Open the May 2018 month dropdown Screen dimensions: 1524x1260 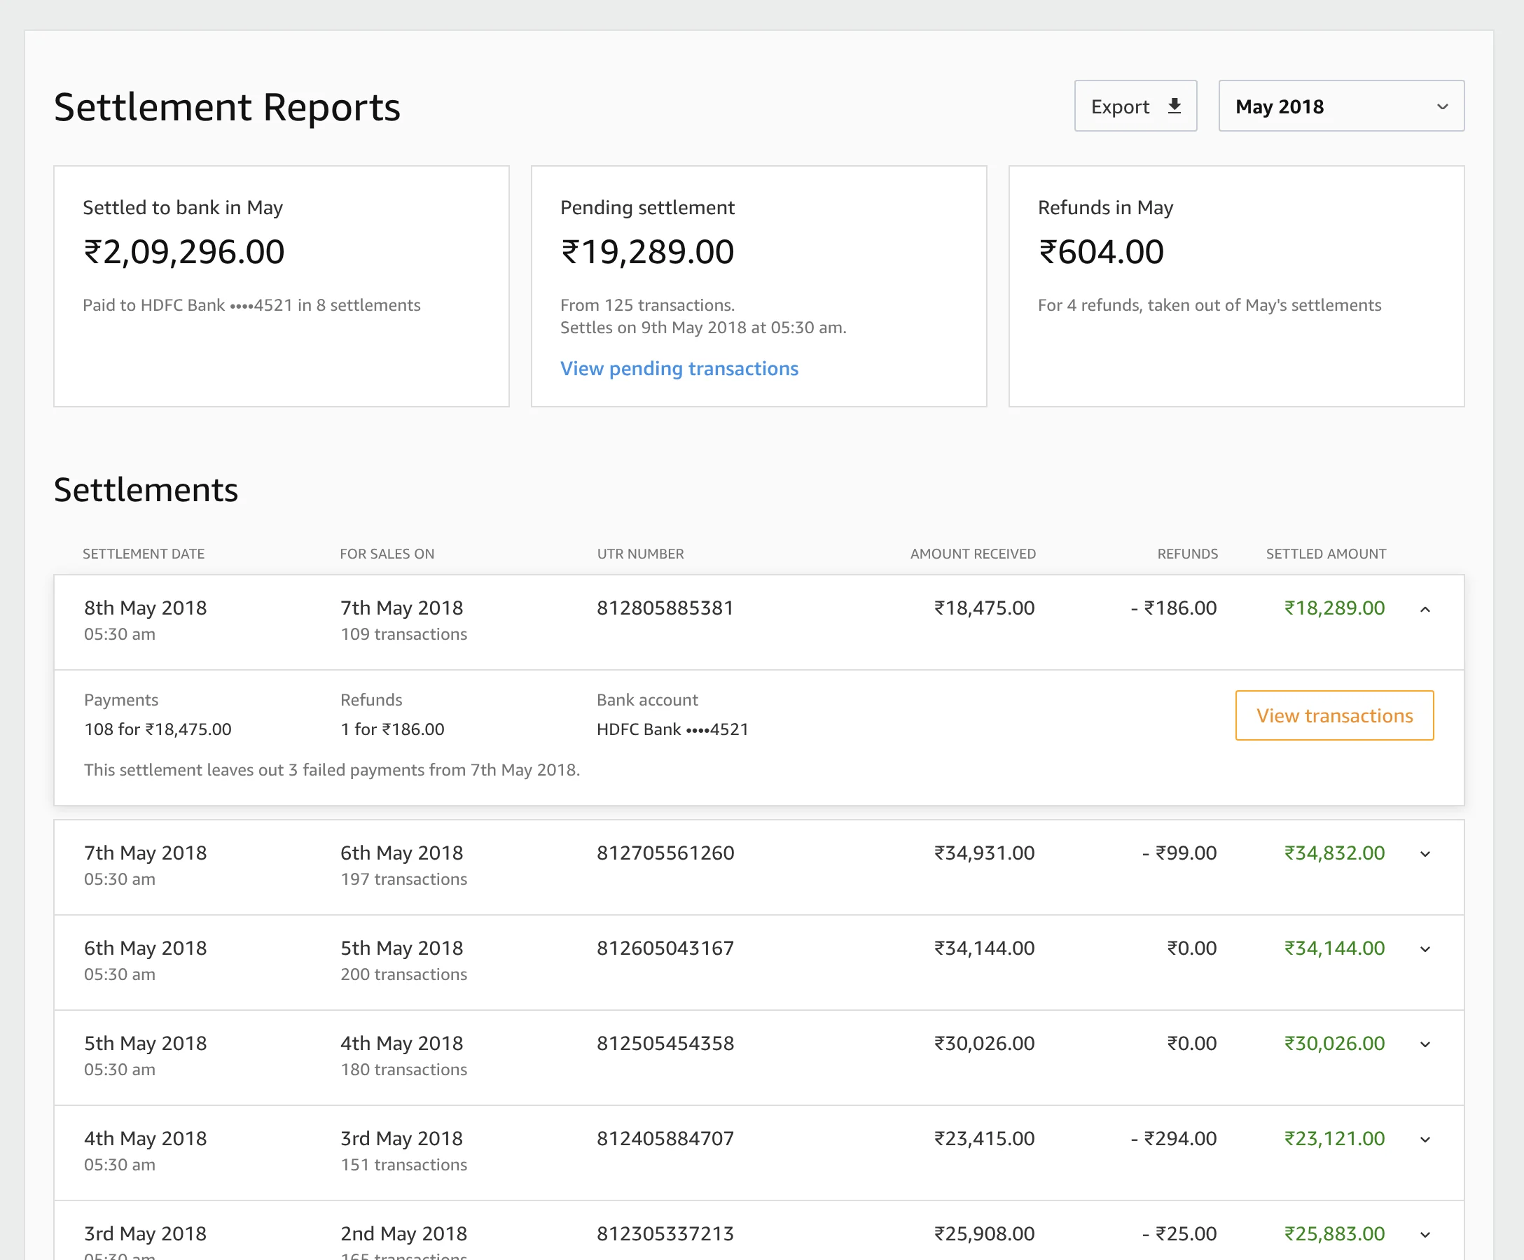pos(1341,106)
